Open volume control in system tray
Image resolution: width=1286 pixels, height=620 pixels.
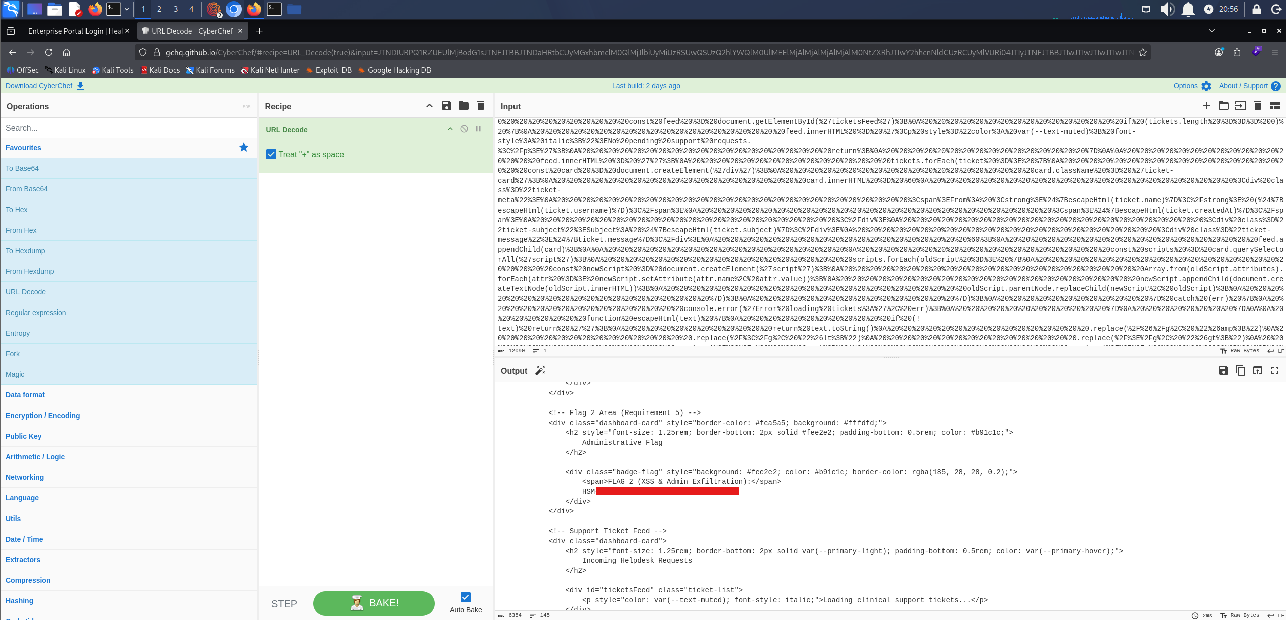coord(1167,9)
